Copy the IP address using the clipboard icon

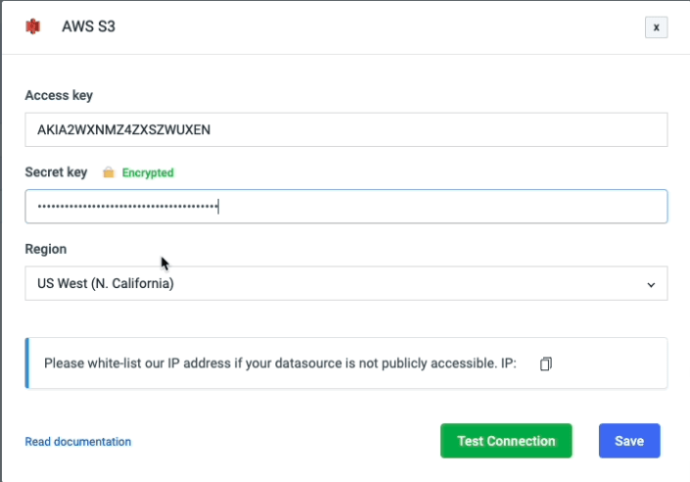pyautogui.click(x=546, y=363)
